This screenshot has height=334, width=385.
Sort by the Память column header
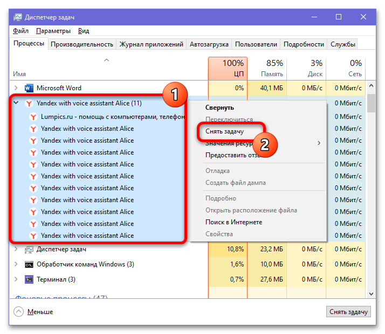pyautogui.click(x=267, y=69)
